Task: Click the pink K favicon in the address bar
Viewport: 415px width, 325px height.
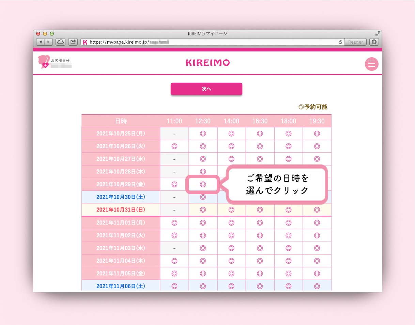Action: [x=85, y=42]
